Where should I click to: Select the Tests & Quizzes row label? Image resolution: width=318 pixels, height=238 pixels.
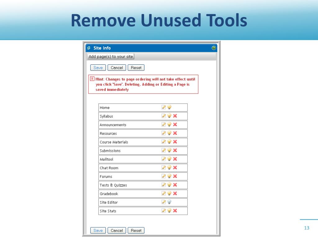tap(113, 185)
